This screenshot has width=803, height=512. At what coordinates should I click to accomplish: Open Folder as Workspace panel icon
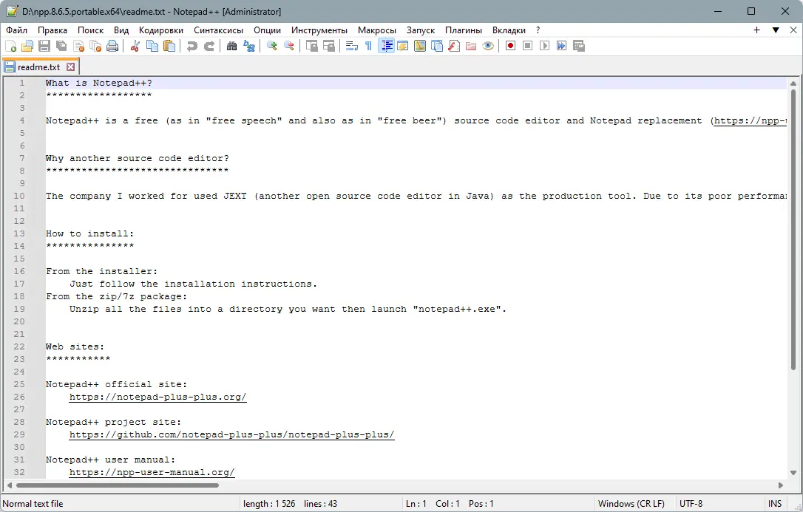pyautogui.click(x=471, y=46)
